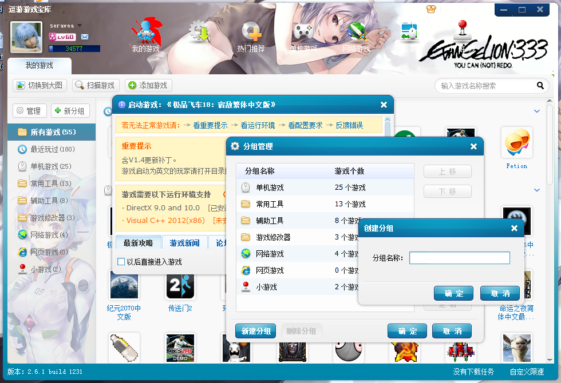561x383 pixels.
Task: Collapse the second game section chevron
Action: click(537, 190)
